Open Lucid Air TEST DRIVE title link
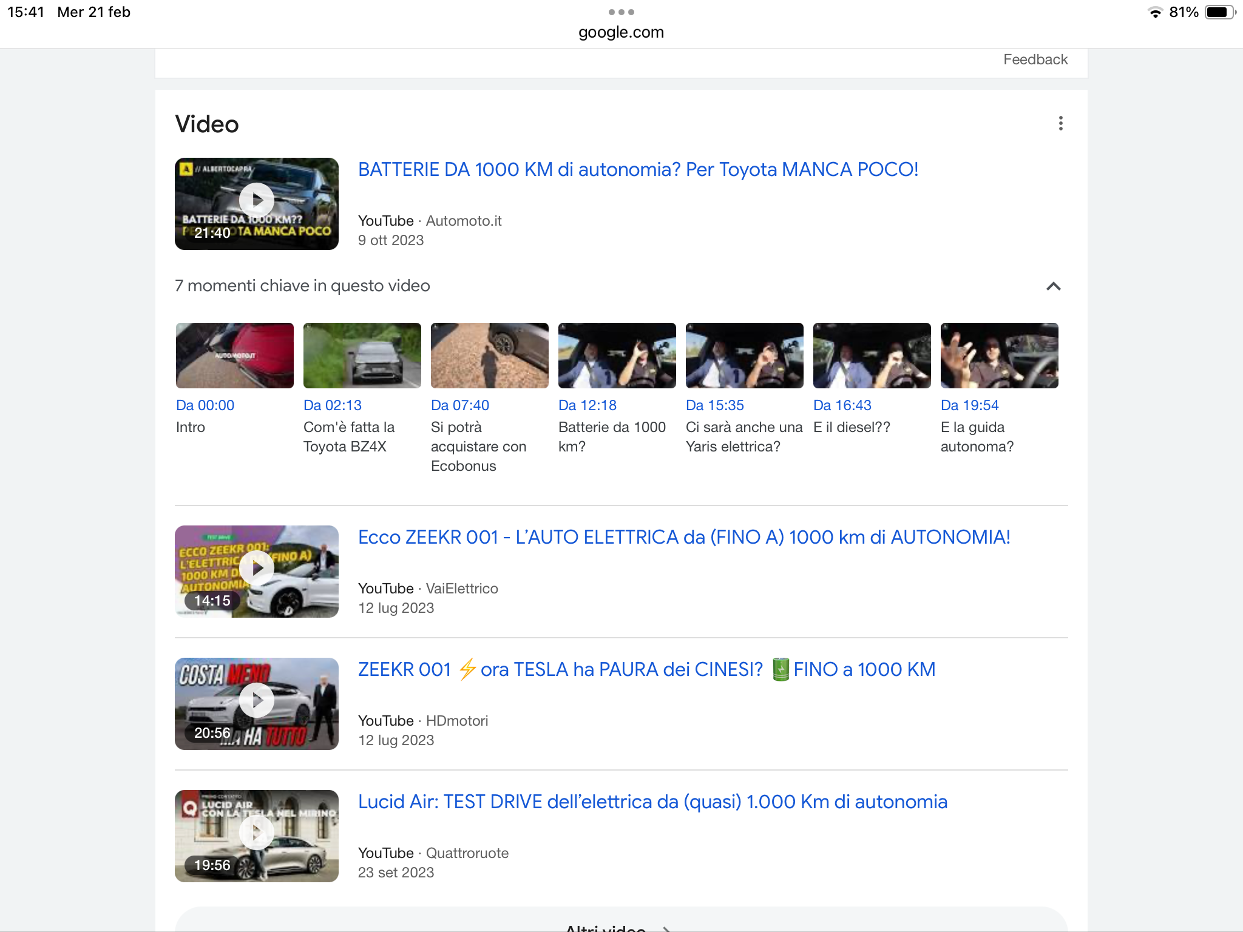Screen dimensions: 1243x932 tap(652, 802)
